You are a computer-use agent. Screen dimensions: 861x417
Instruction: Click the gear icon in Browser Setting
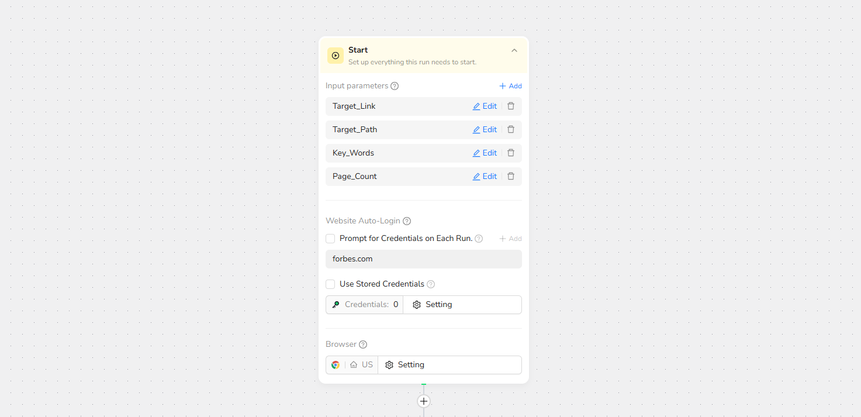(x=389, y=365)
